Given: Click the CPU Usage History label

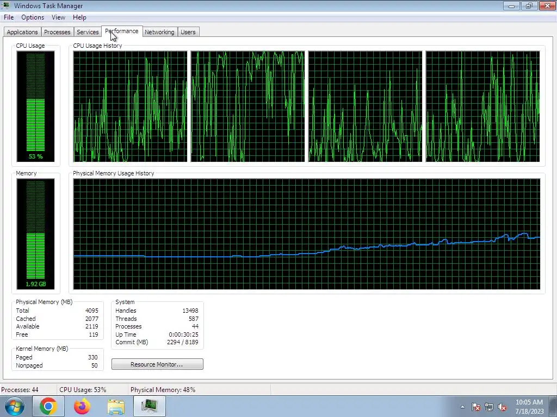Looking at the screenshot, I should [x=97, y=46].
